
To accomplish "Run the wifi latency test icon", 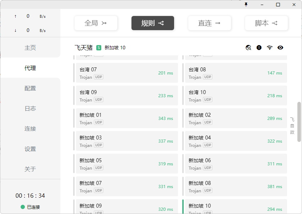I will coord(270,48).
